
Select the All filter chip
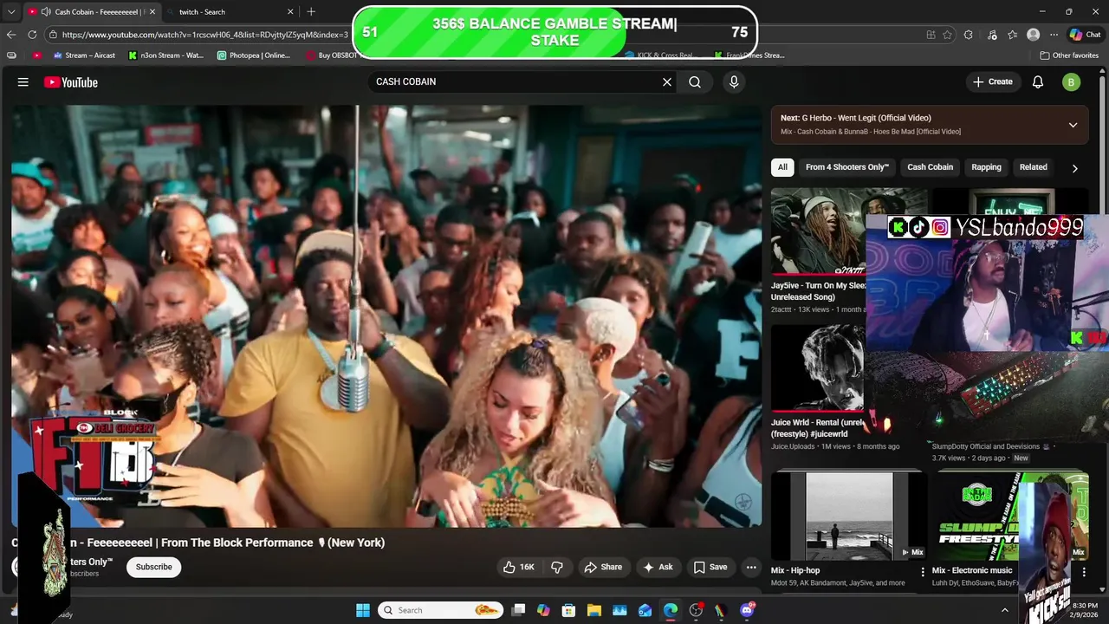pos(782,167)
